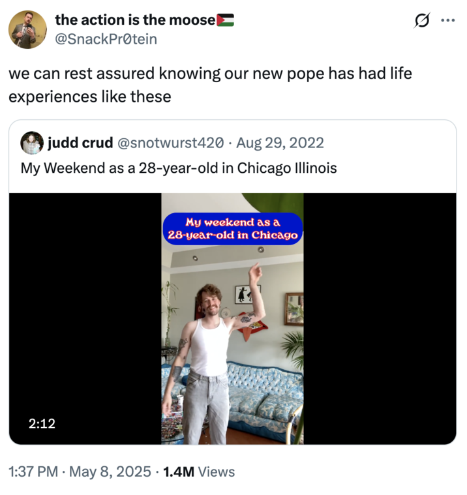This screenshot has height=495, width=467.
Task: Click judd crud's small avatar
Action: 31,143
